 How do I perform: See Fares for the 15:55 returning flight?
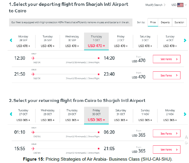(167, 149)
